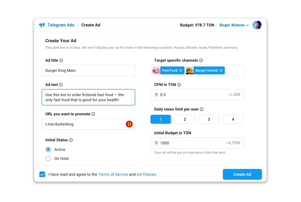
Task: Remove the Burger Central channel tag
Action: click(221, 70)
